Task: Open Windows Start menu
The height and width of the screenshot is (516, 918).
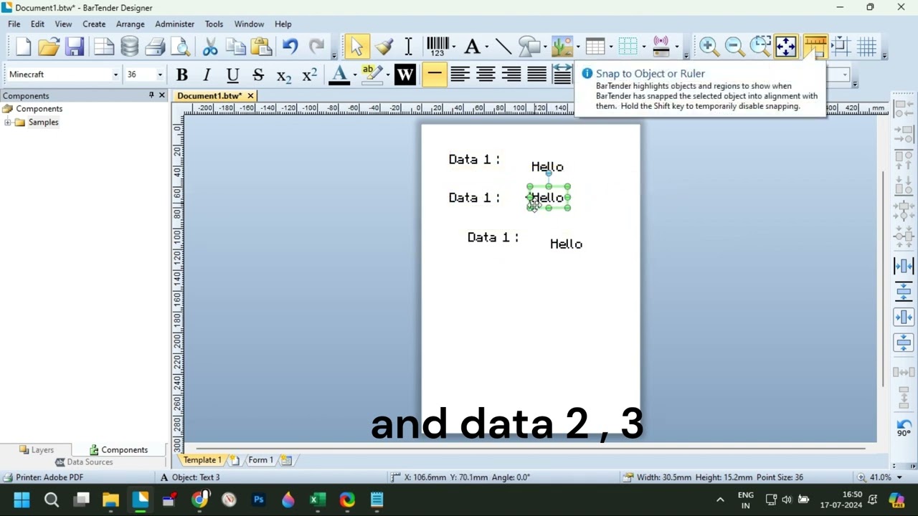Action: (22, 500)
